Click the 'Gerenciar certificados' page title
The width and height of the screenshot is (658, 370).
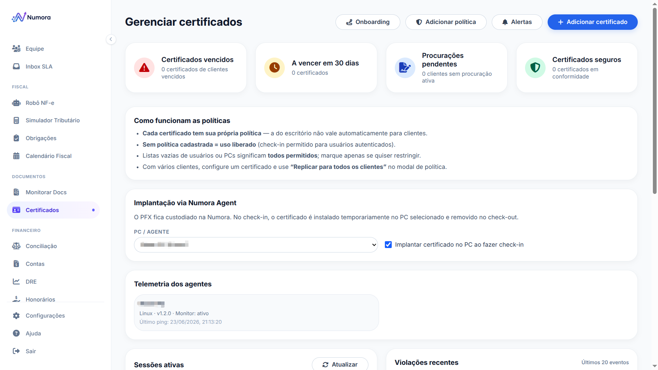(183, 22)
